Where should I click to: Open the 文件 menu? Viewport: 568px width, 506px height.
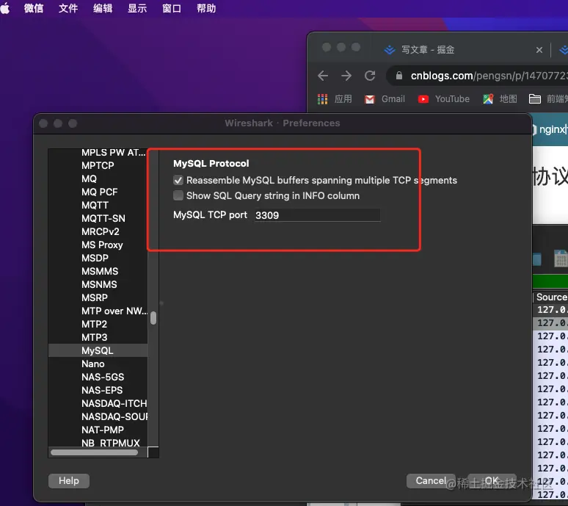coord(68,8)
